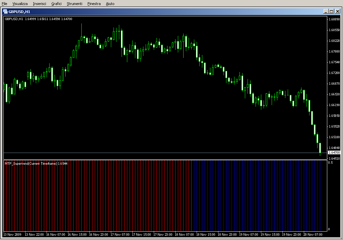Screen dimensions: 343x240
Task: Click time axis label 18 Nov 07:00
Action: pos(184,235)
